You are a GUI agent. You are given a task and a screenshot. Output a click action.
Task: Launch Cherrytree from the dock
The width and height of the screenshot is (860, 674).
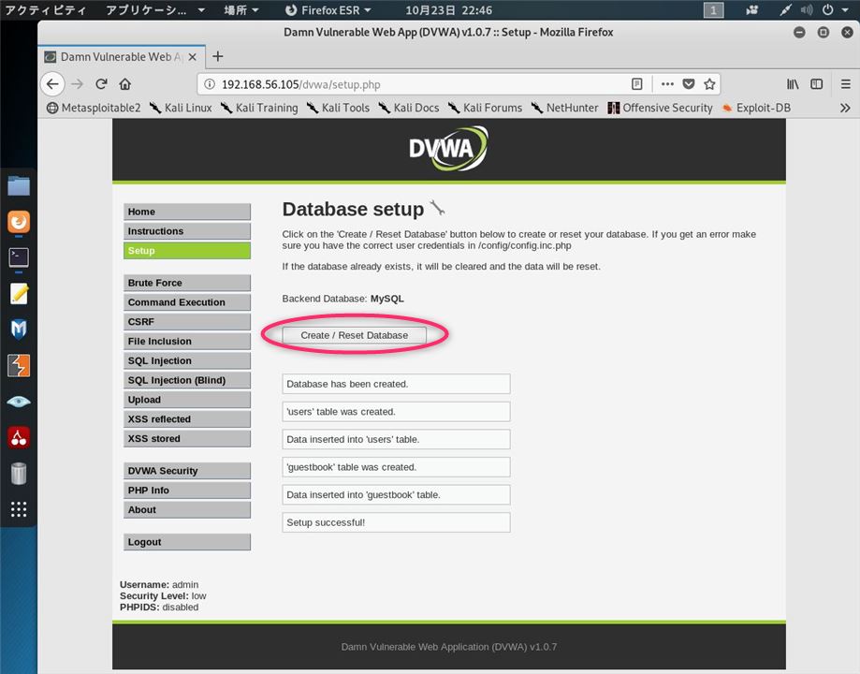pos(19,437)
